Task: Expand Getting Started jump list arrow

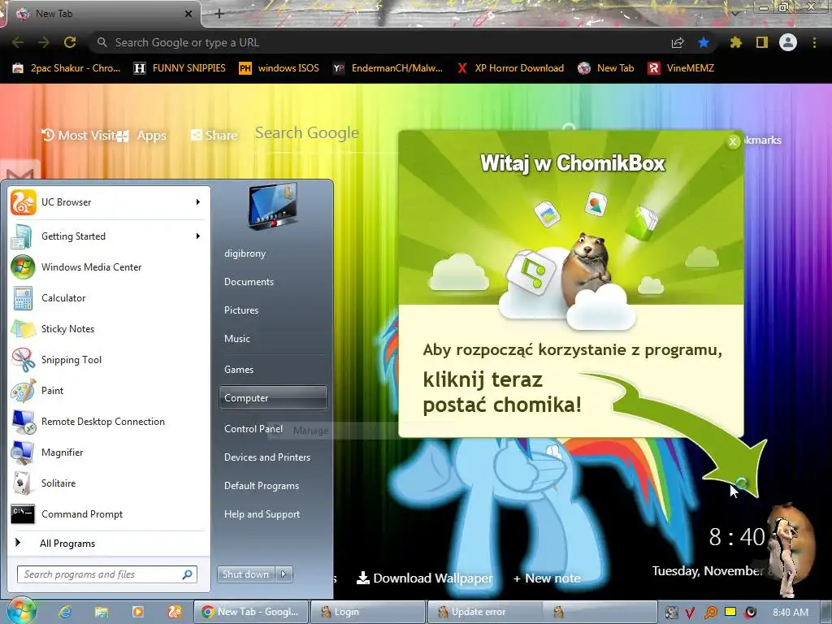Action: [x=198, y=236]
